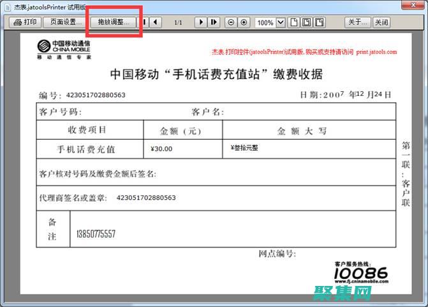This screenshot has width=428, height=307.
Task: Click the phone number 13850775557 in 备注
Action: point(96,234)
